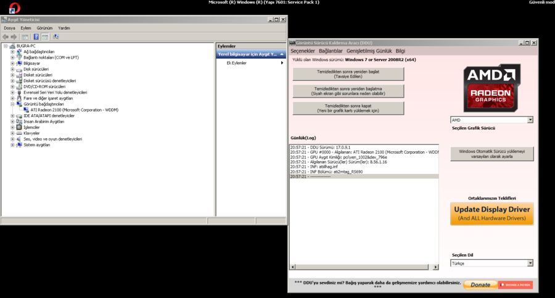Open the Eylem menu
555x298 pixels.
(x=26, y=28)
